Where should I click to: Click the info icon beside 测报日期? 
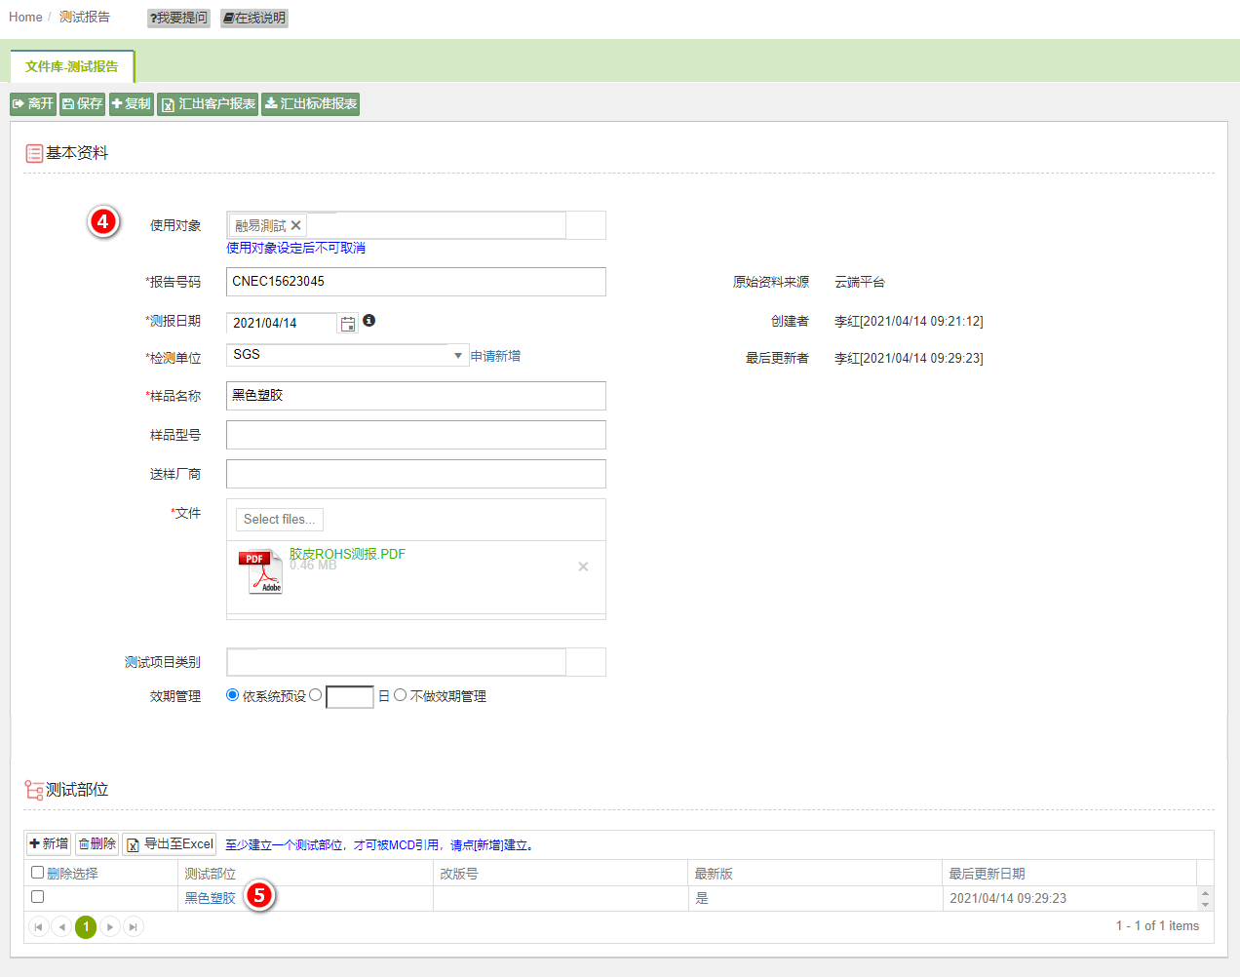pyautogui.click(x=369, y=321)
